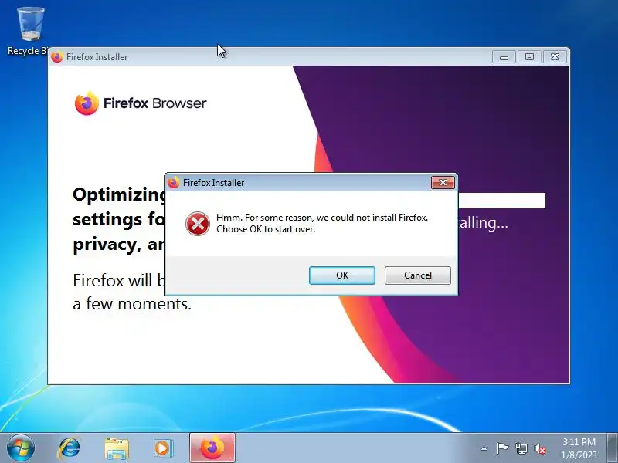The image size is (618, 463).
Task: Click the Show desktop button
Action: pos(613,448)
